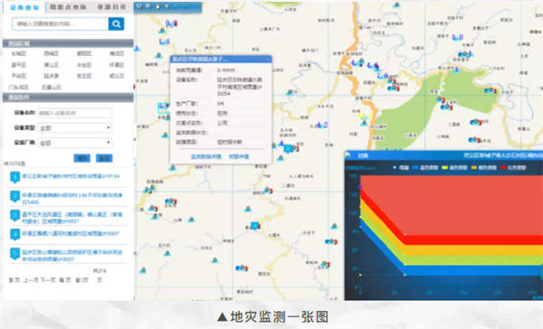Toggle the 黄色预警 legend color swatch
Screen dimensions: 543x329
point(444,167)
